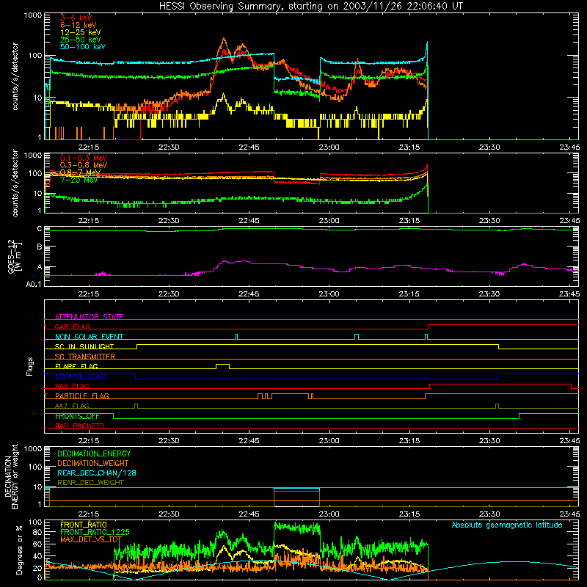Screen dimensions: 587x587
Task: Select the BAD_PACKETS flag label
Action: (80, 426)
